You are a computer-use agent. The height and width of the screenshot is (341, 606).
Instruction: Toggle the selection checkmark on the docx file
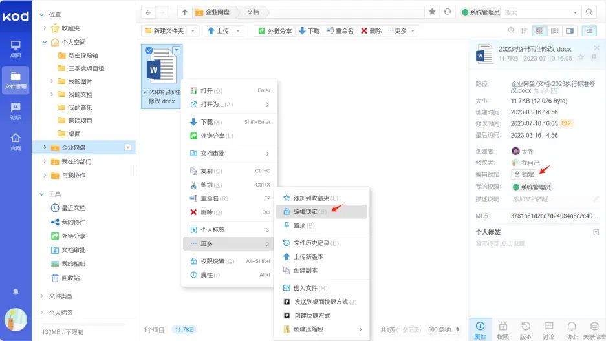[148, 50]
